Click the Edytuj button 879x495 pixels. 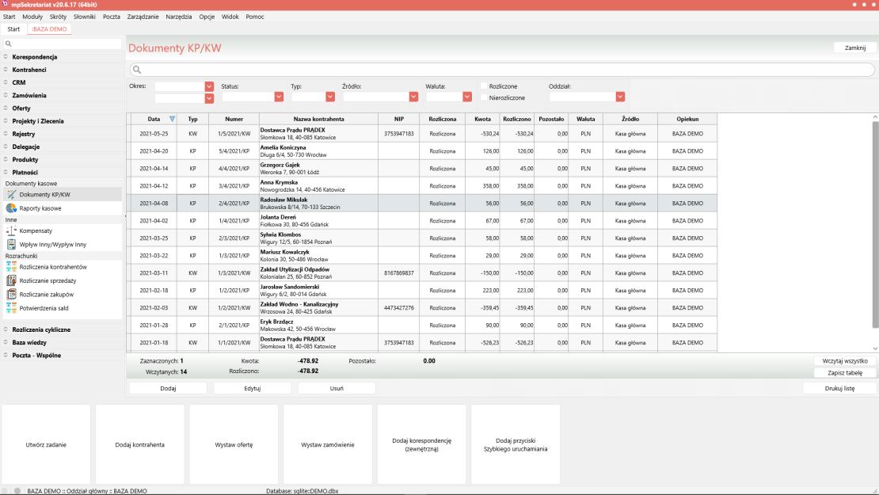(x=253, y=388)
